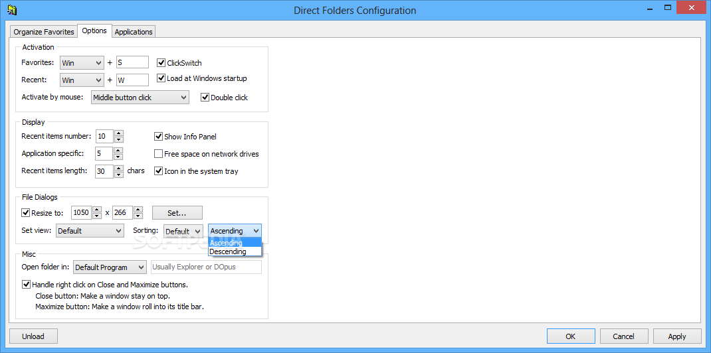Click the resize height field showing 266
711x353 pixels.
tap(123, 212)
